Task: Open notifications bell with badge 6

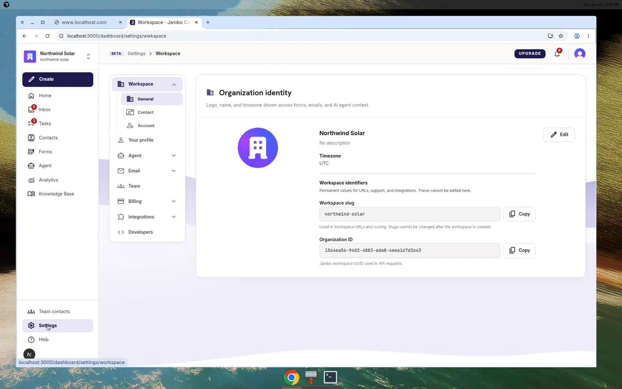Action: coord(557,53)
